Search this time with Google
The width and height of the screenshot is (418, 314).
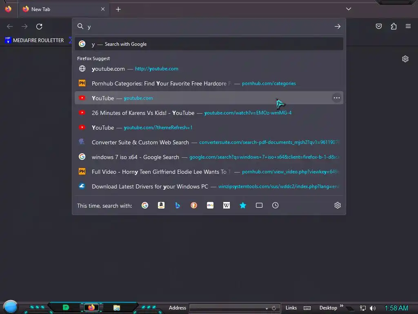pos(145,205)
